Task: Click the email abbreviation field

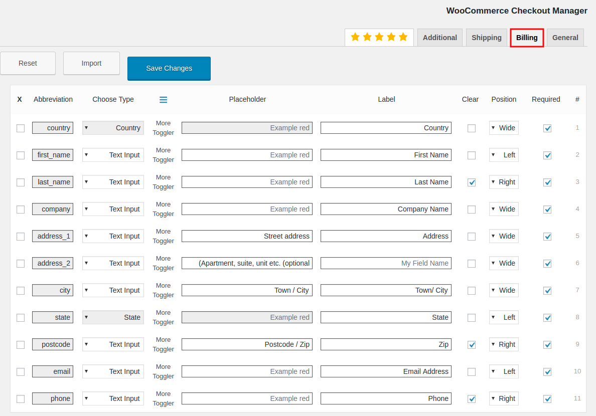Action: tap(53, 371)
